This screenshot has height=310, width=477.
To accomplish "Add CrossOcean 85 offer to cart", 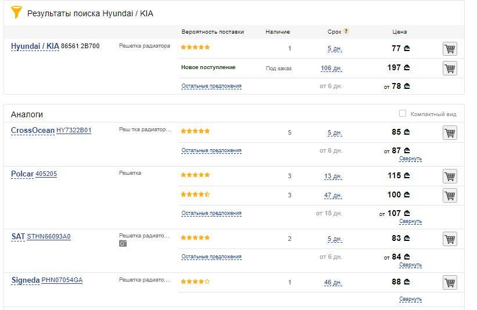I will tap(450, 133).
